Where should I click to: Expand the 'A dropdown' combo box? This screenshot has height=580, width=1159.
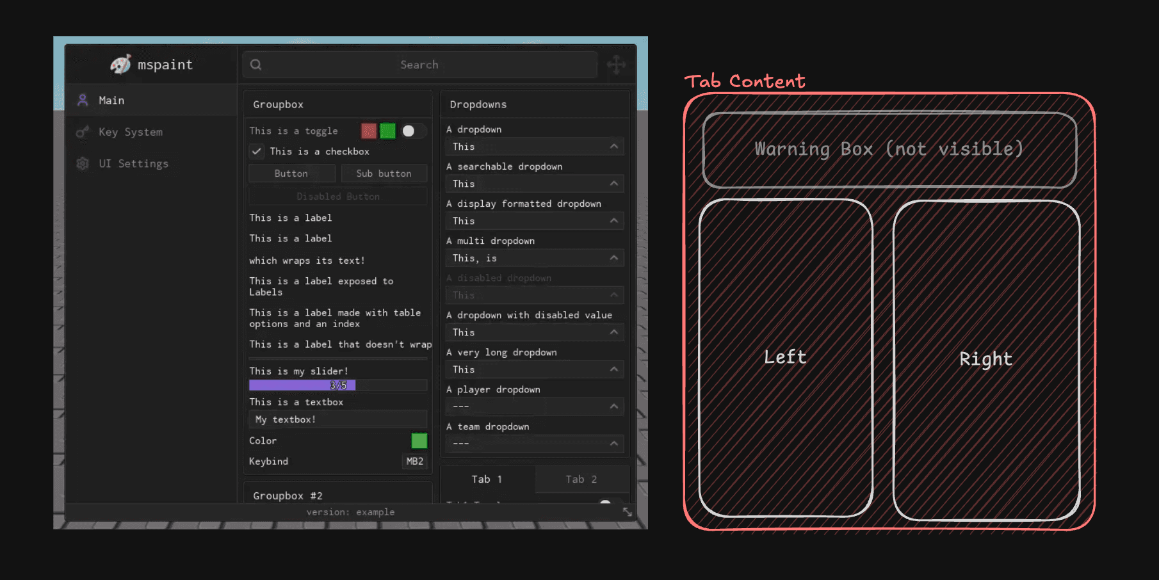535,147
